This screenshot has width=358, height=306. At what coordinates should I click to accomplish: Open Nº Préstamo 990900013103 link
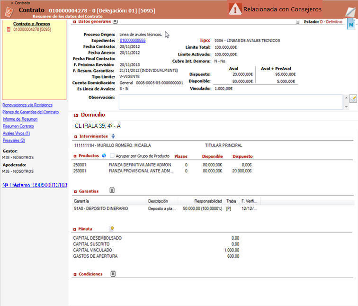35,185
